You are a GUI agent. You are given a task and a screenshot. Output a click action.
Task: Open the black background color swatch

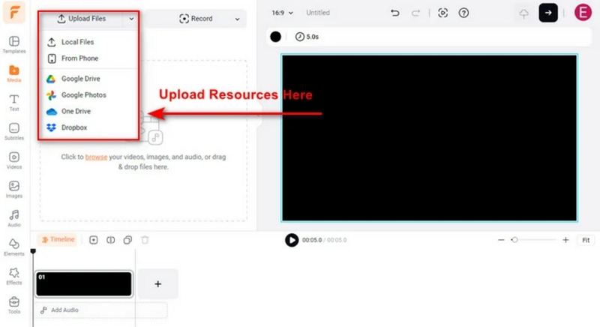(275, 37)
